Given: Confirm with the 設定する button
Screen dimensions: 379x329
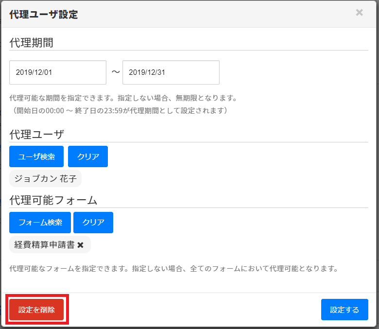Looking at the screenshot, I should coord(345,310).
